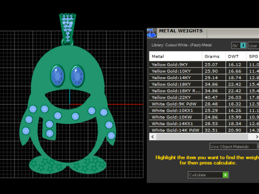
Task: Select the Yellow Gold:18KY R... row
Action: coord(204,91)
